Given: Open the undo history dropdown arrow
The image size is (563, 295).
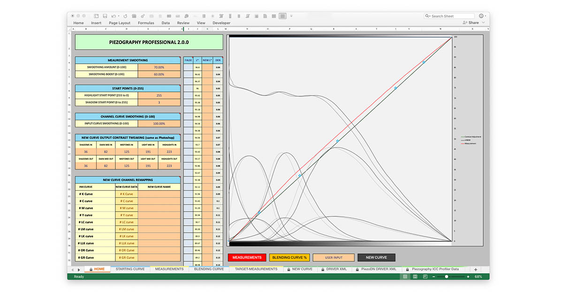Looking at the screenshot, I should point(119,16).
